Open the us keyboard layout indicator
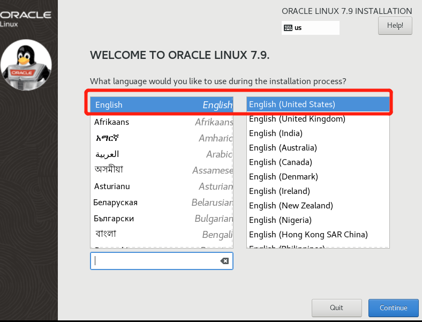 310,28
